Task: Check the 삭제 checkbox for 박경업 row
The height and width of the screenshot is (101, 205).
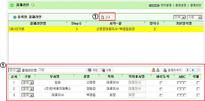Action: point(198,95)
